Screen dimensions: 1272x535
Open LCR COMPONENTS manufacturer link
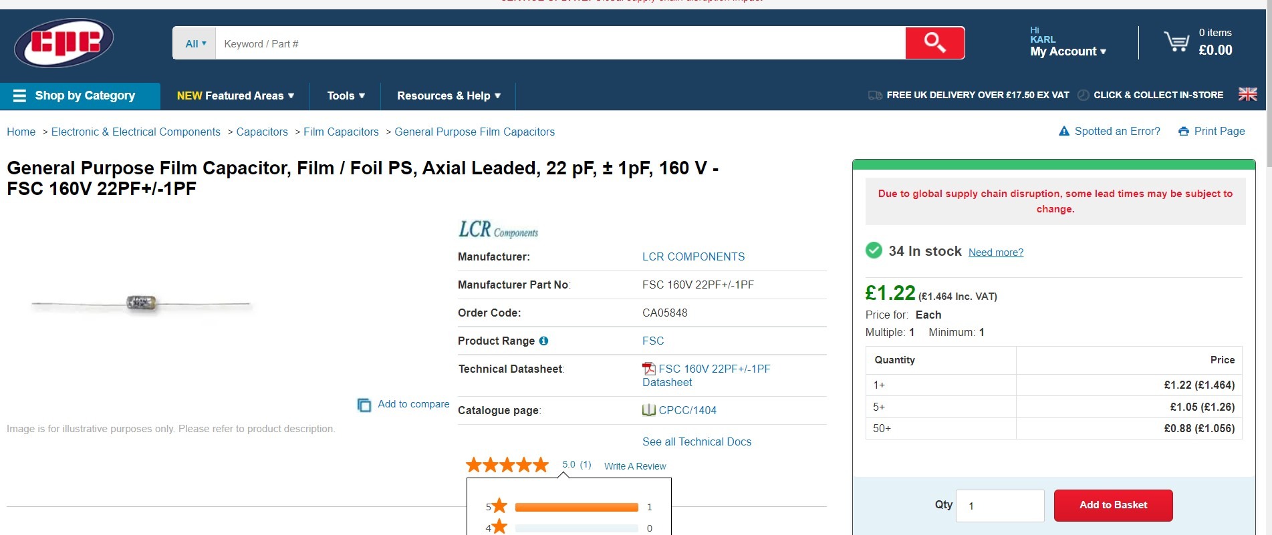tap(693, 256)
